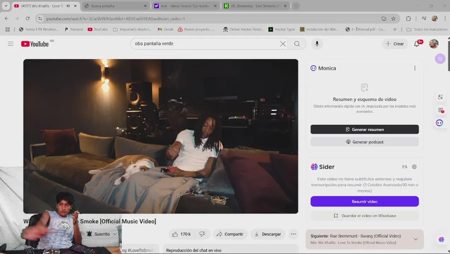Click the Monica sidebar face icon
Image resolution: width=450 pixels, height=254 pixels.
point(439,123)
